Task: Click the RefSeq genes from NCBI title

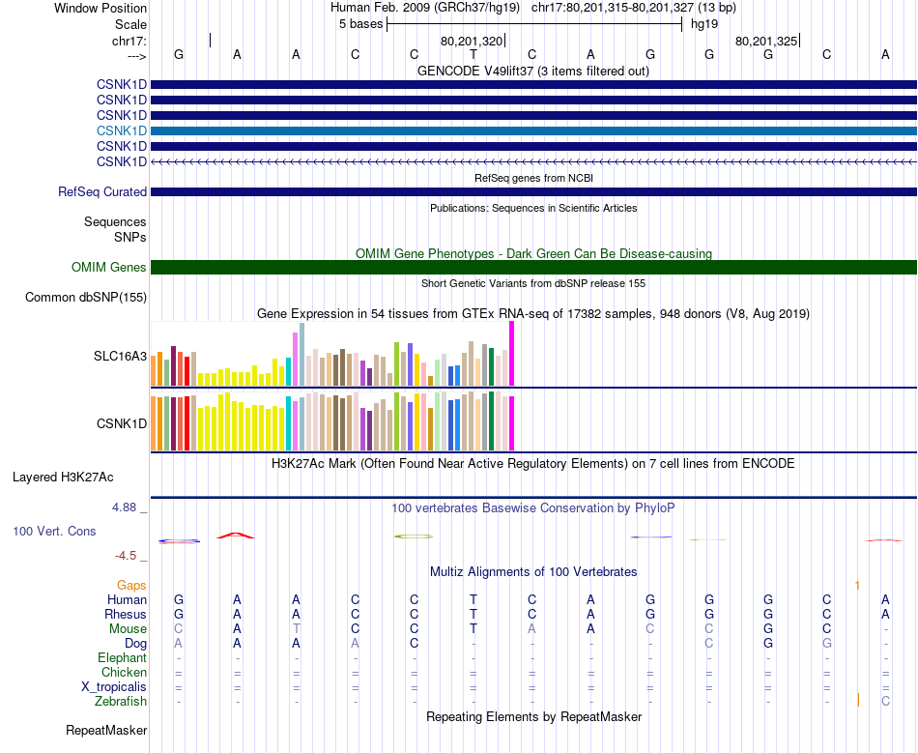Action: coord(534,178)
